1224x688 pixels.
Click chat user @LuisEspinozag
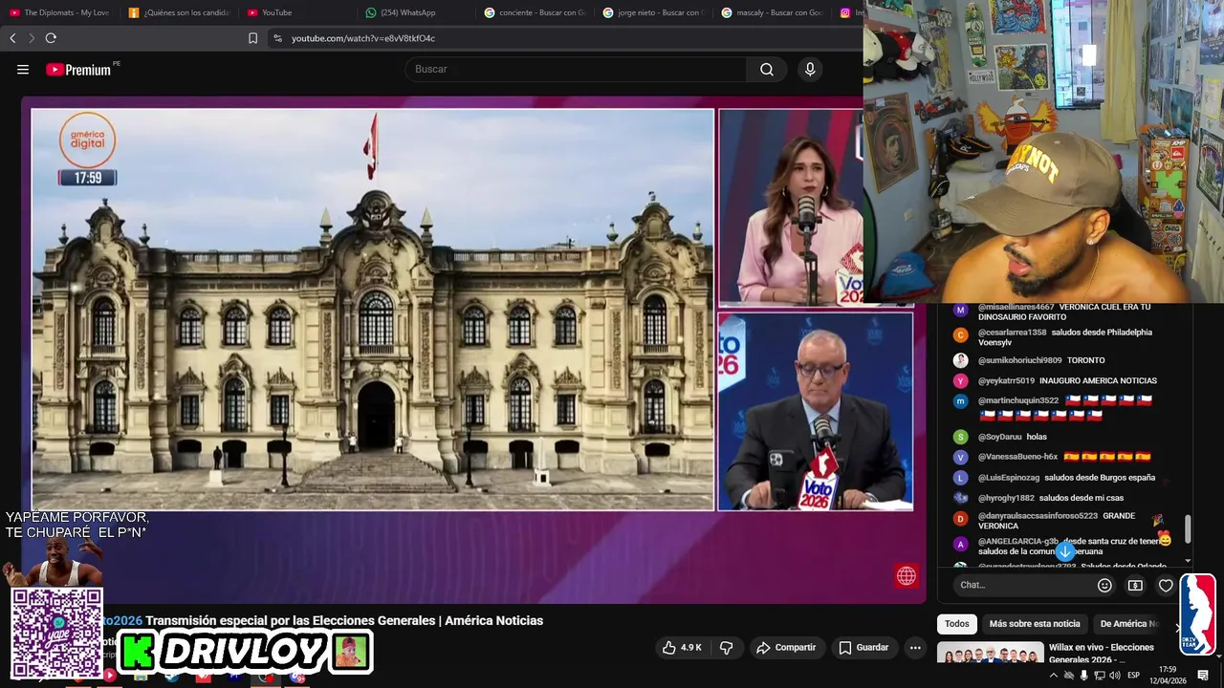click(1008, 478)
